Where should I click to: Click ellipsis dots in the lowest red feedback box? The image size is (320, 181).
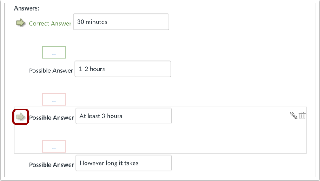pyautogui.click(x=54, y=148)
